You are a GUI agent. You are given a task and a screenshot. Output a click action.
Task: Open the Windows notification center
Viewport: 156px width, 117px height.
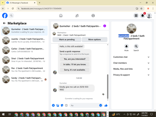coord(152,115)
